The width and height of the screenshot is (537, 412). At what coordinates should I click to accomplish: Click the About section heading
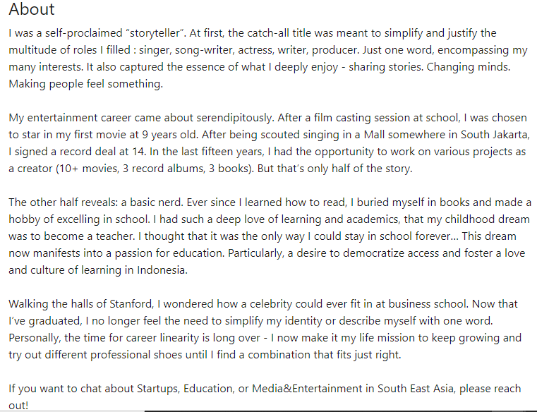(32, 9)
